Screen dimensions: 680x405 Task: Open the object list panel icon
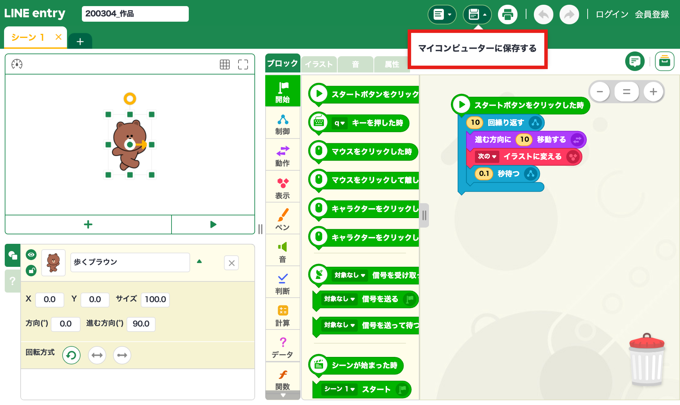point(13,255)
